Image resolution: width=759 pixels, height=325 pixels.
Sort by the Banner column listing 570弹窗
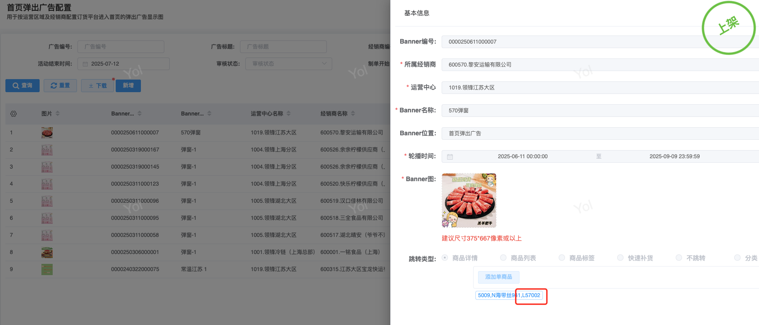tap(209, 114)
